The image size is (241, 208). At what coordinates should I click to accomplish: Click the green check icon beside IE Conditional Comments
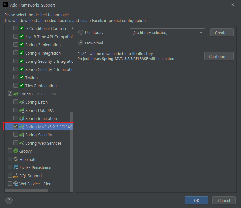click(x=22, y=28)
